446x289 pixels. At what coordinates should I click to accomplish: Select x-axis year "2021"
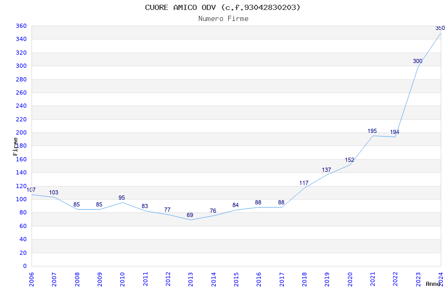(373, 280)
